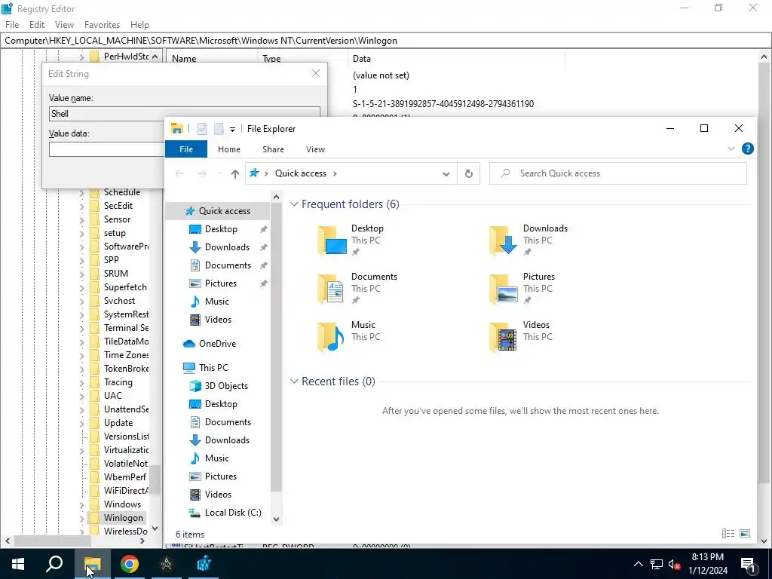Image resolution: width=772 pixels, height=579 pixels.
Task: Click the muted volume tray icon
Action: [675, 564]
